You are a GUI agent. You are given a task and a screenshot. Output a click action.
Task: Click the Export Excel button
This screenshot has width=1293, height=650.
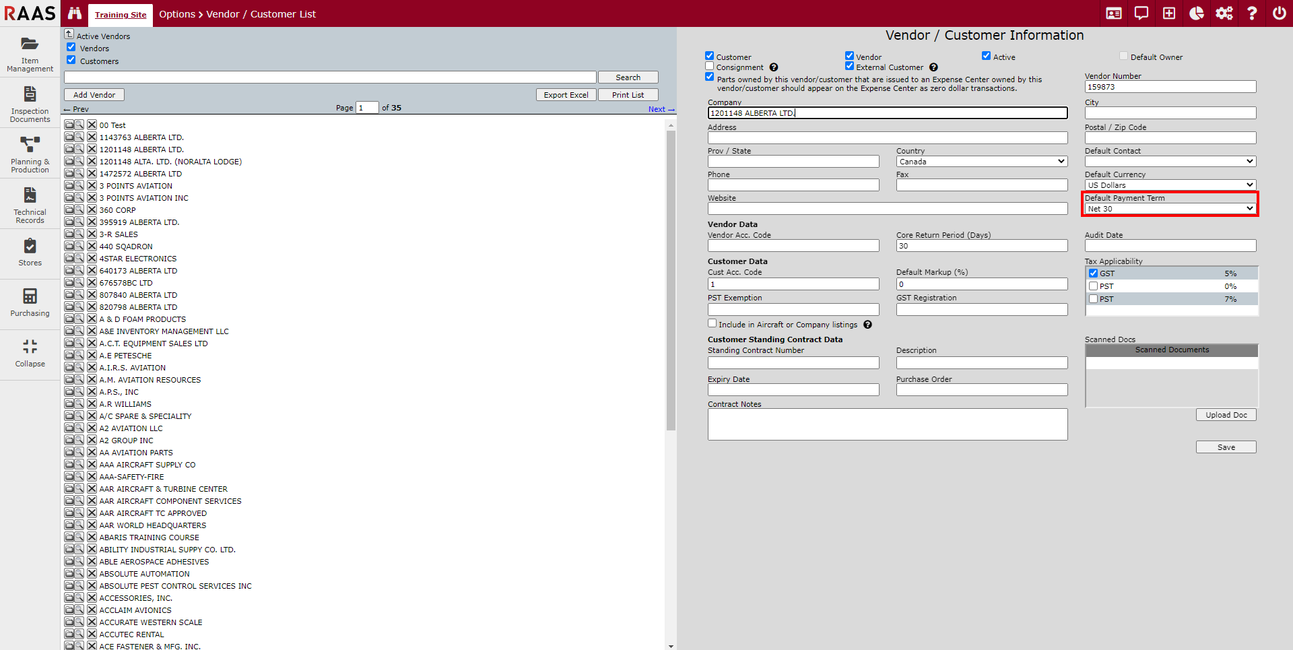[566, 95]
